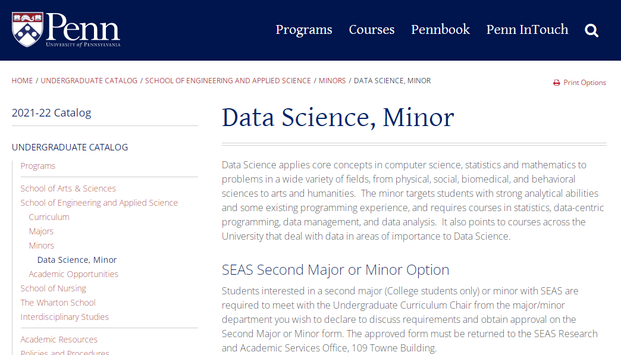Viewport: 621px width, 355px height.
Task: Open the search magnifier icon
Action: tap(591, 30)
